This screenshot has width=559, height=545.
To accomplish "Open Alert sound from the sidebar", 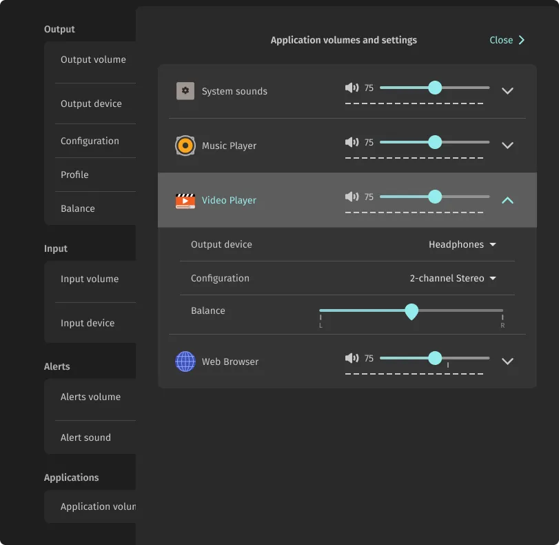I will point(85,437).
